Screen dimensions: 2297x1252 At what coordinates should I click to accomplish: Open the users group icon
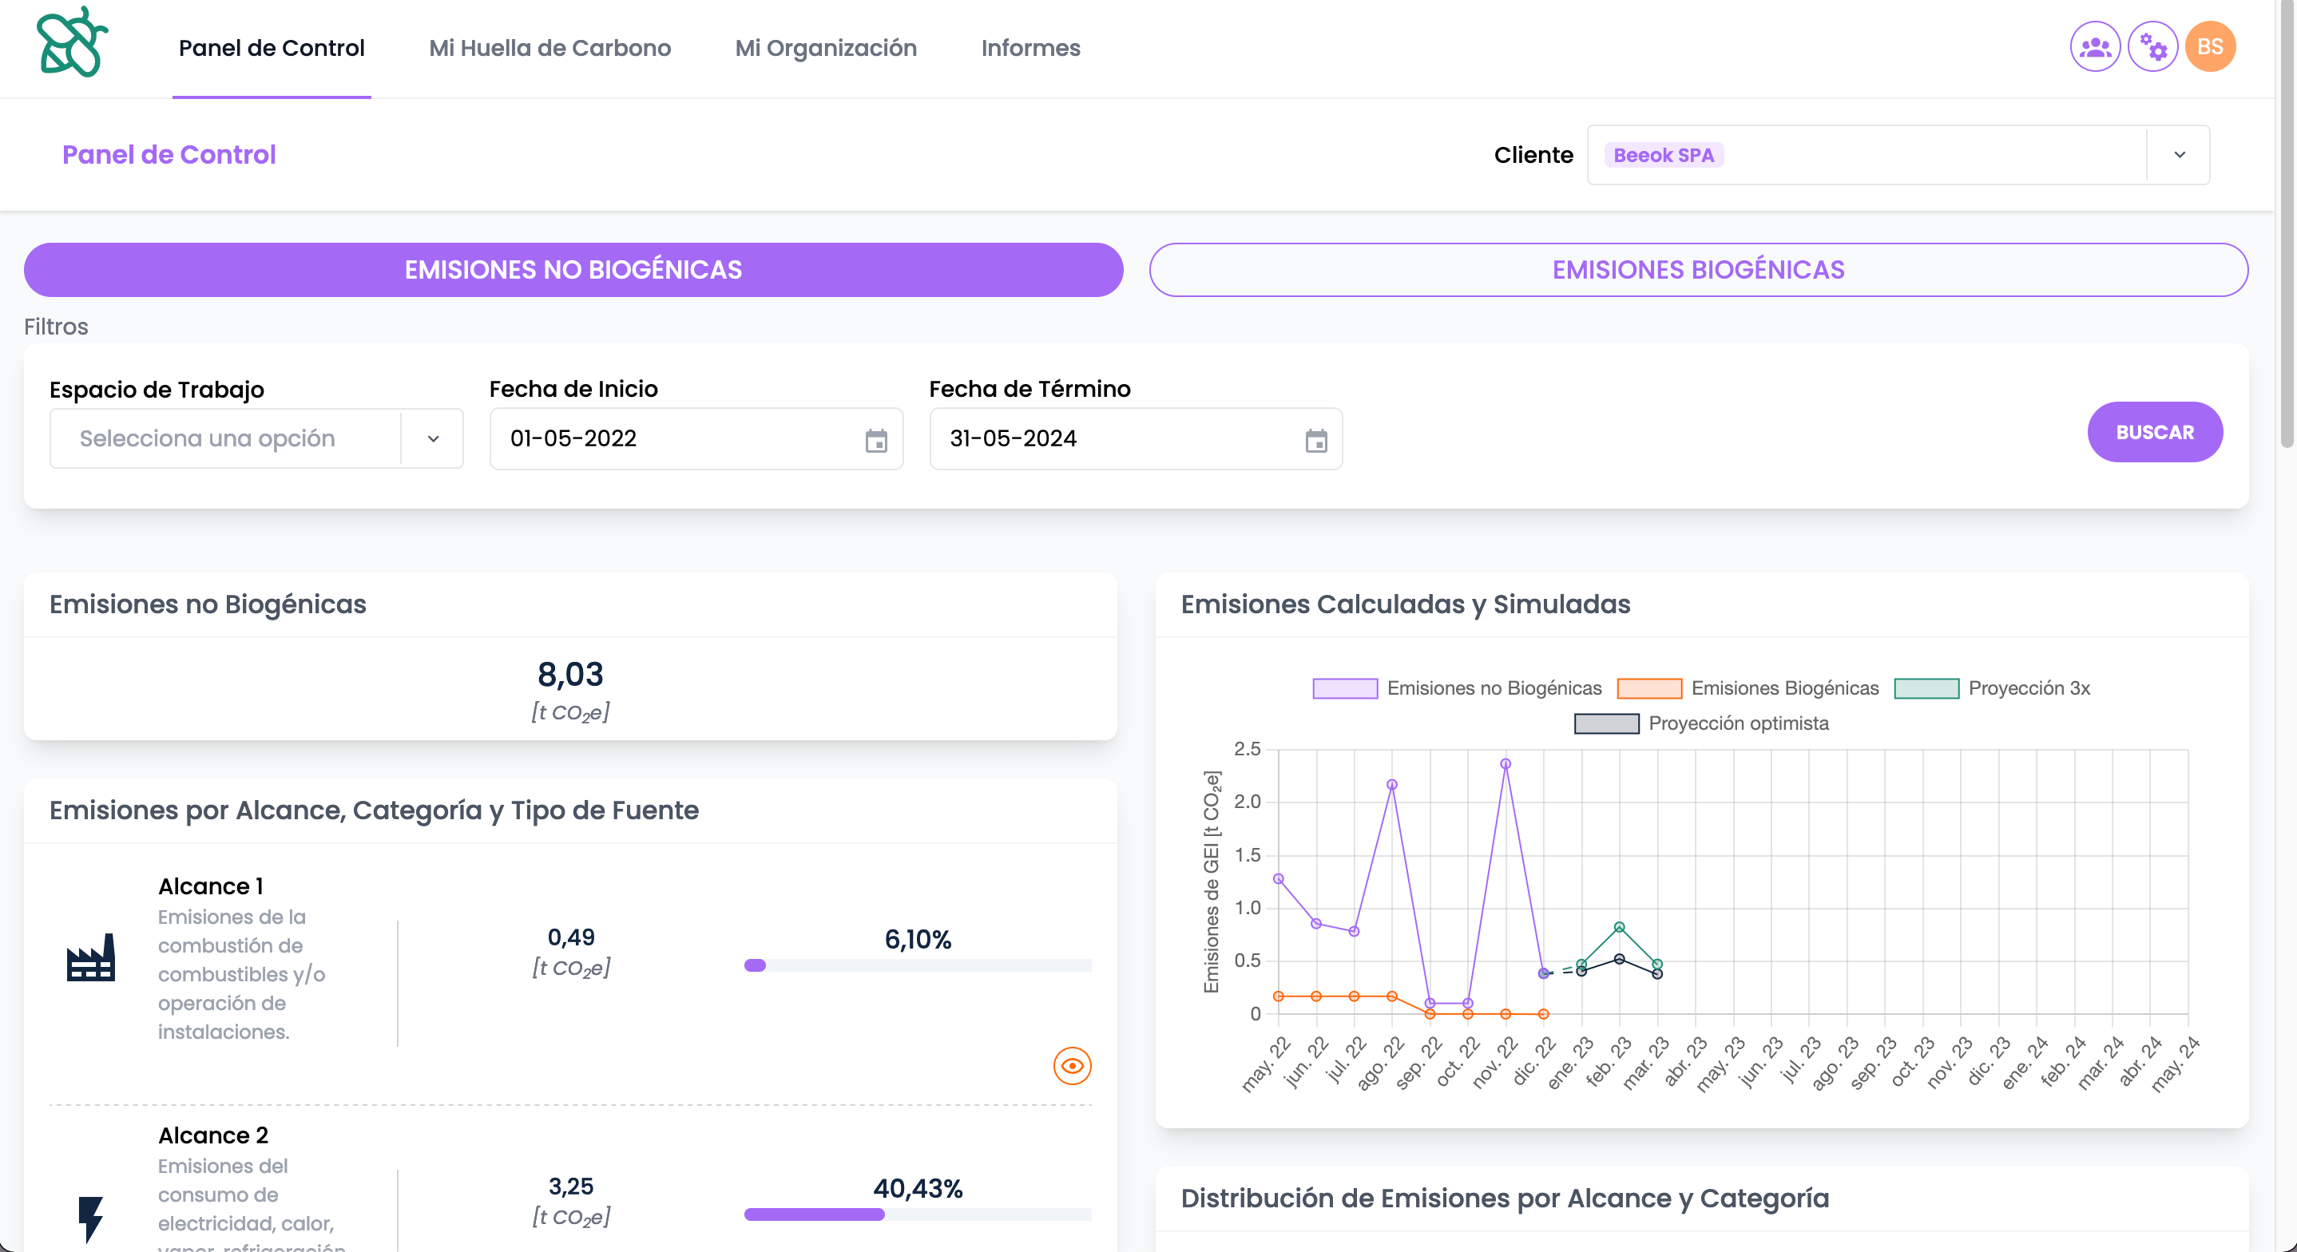pyautogui.click(x=2095, y=46)
